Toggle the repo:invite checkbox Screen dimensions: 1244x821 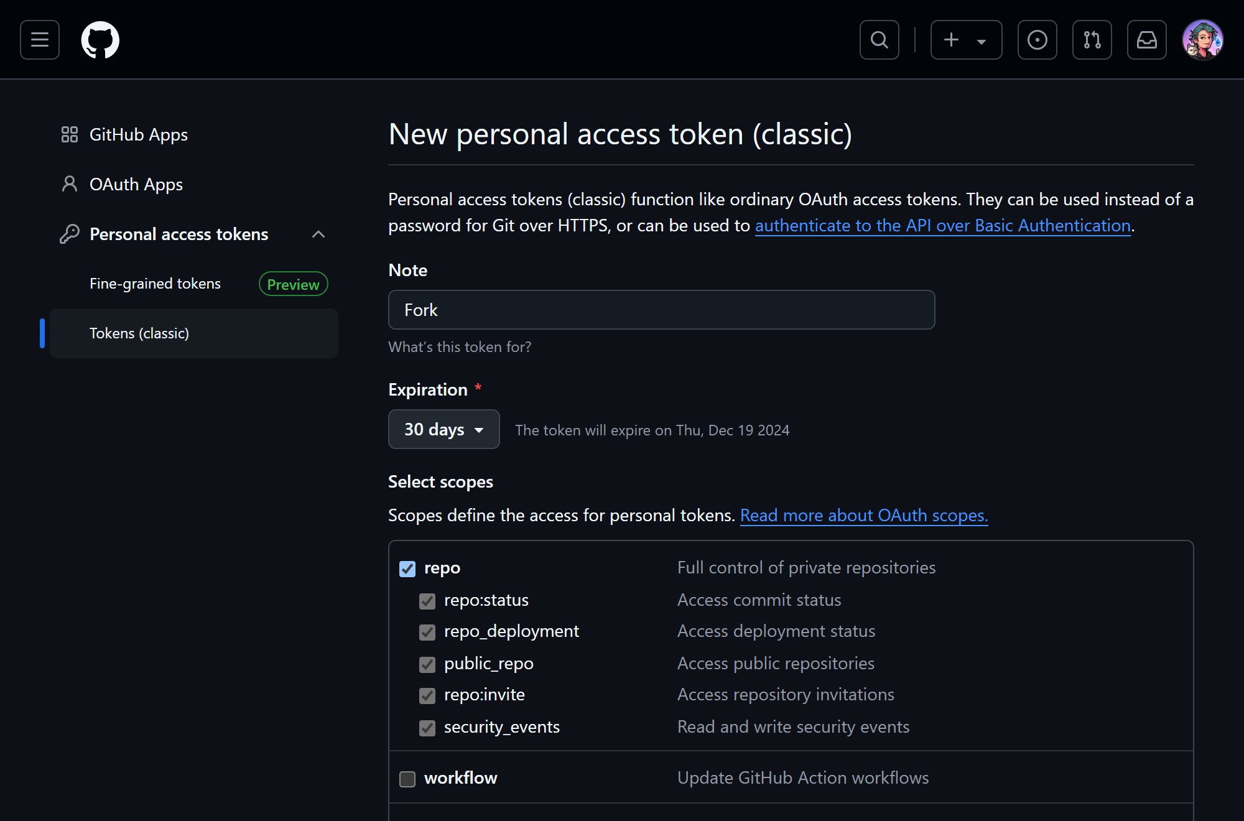pyautogui.click(x=427, y=695)
